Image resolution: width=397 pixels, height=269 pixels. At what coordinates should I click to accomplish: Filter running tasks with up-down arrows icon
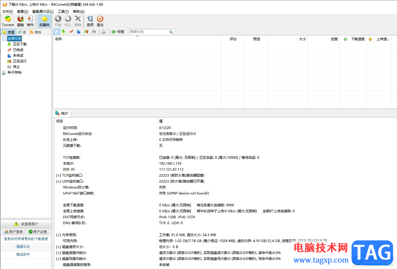pos(86,32)
